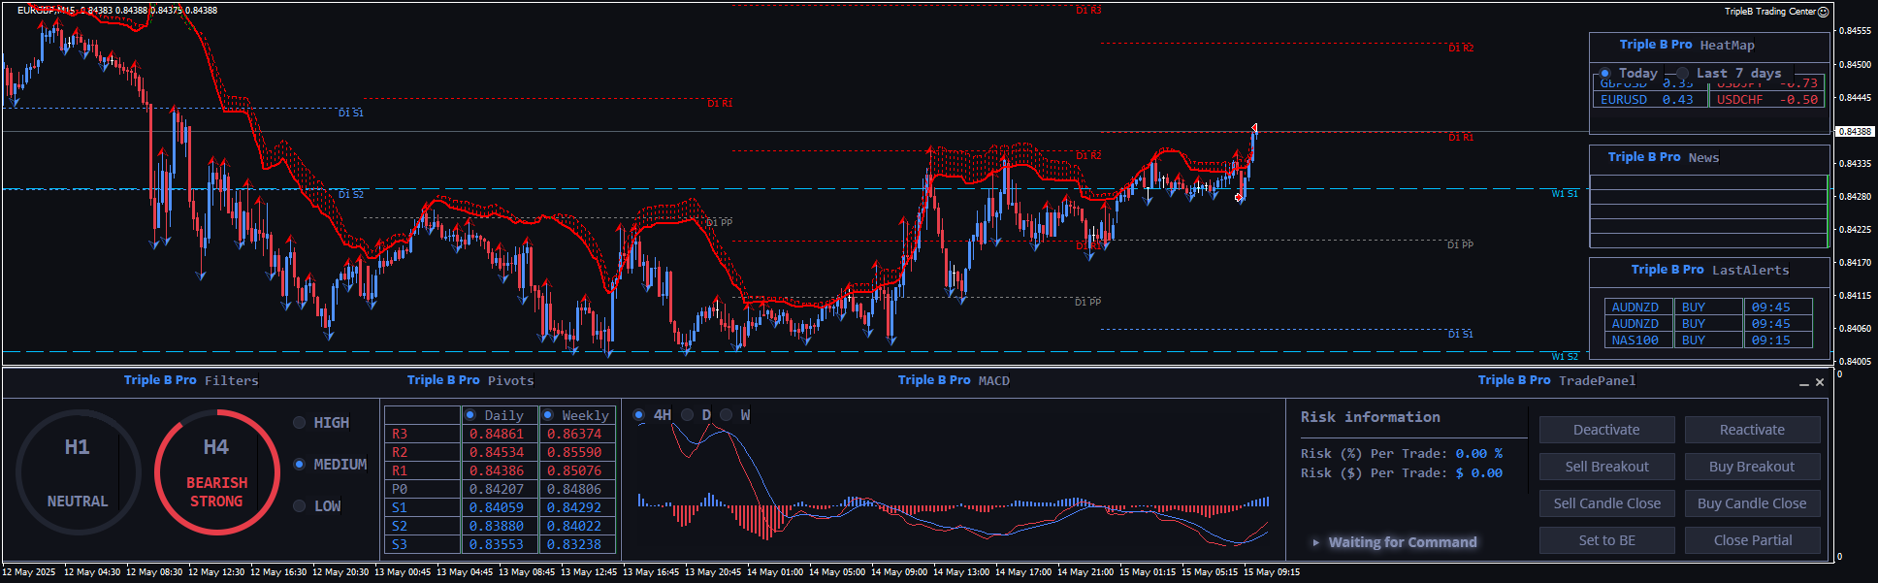Click the EURUSD cell in HeatMap
The width and height of the screenshot is (1878, 583).
[1624, 100]
